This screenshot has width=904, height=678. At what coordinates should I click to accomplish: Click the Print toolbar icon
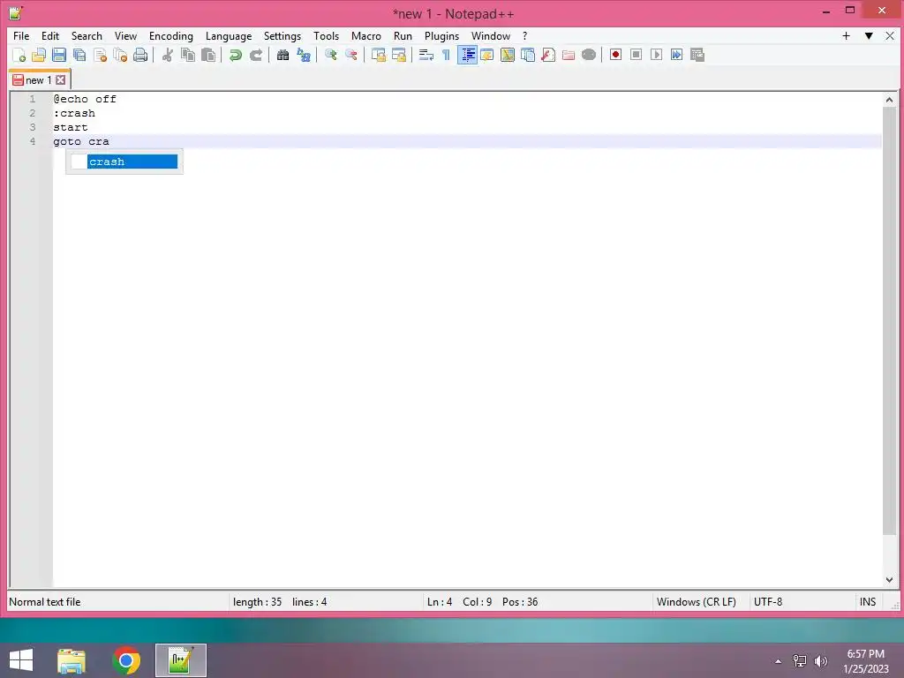[140, 56]
